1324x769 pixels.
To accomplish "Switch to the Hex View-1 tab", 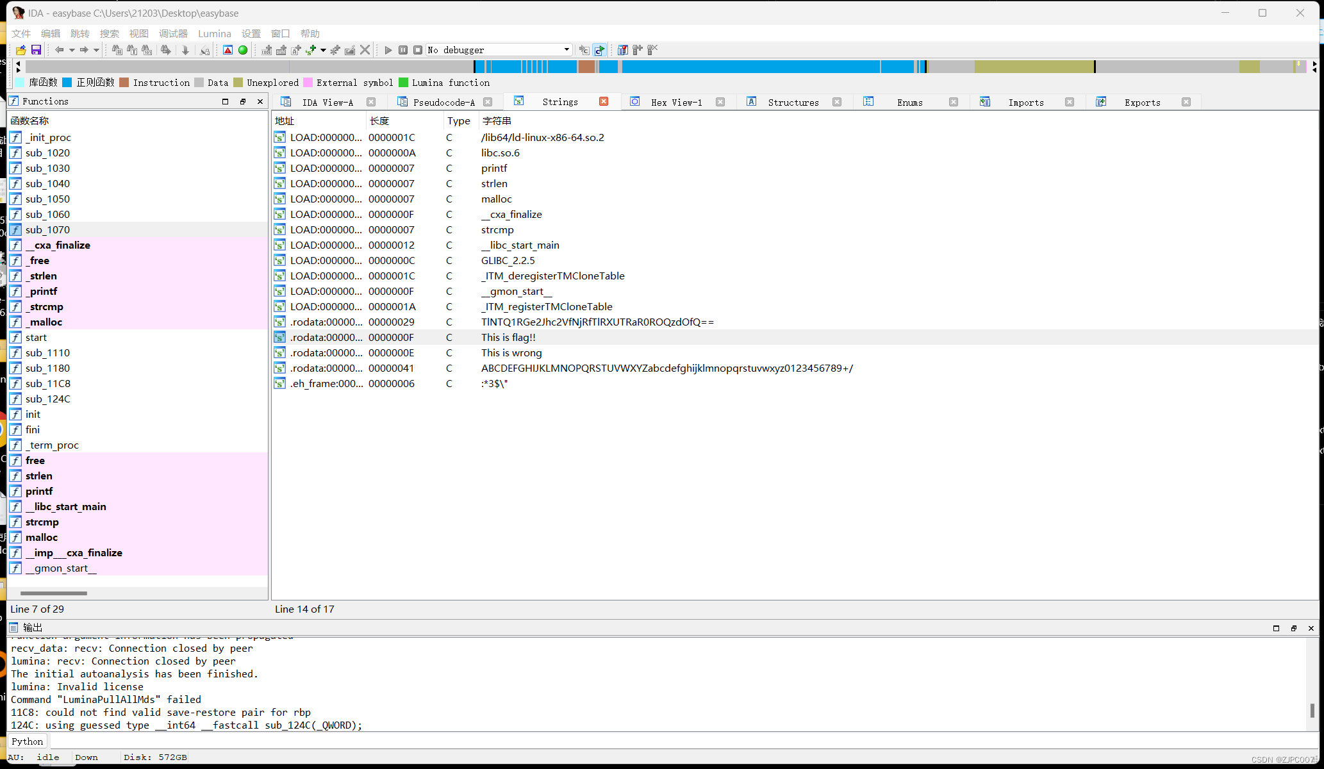I will tap(677, 101).
